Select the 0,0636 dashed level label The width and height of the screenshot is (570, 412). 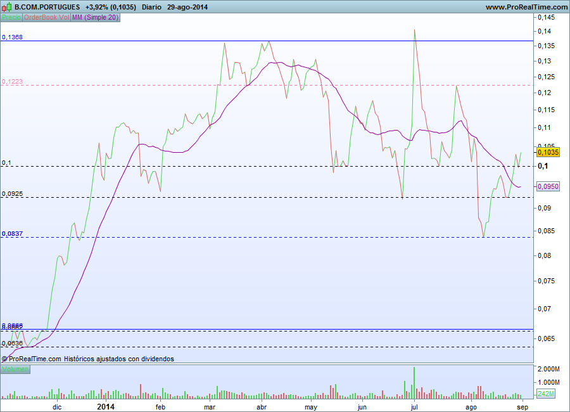(x=12, y=343)
